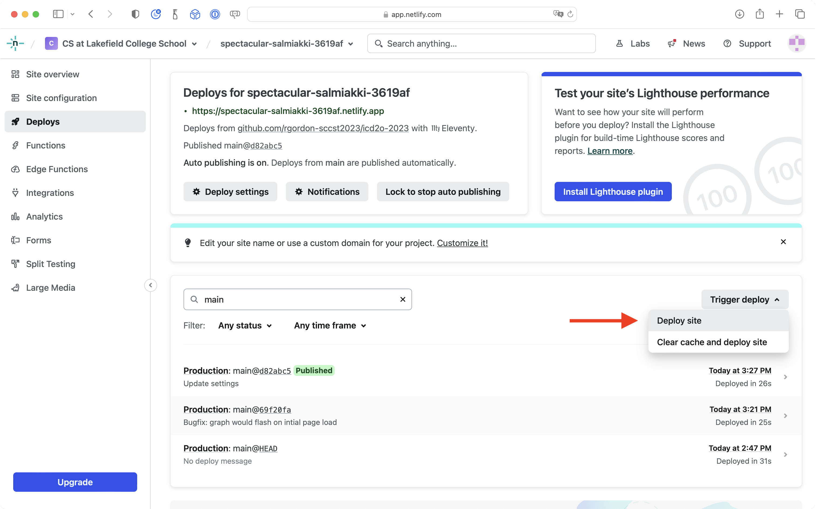816x509 pixels.
Task: Reload the page with refresh icon
Action: (570, 14)
